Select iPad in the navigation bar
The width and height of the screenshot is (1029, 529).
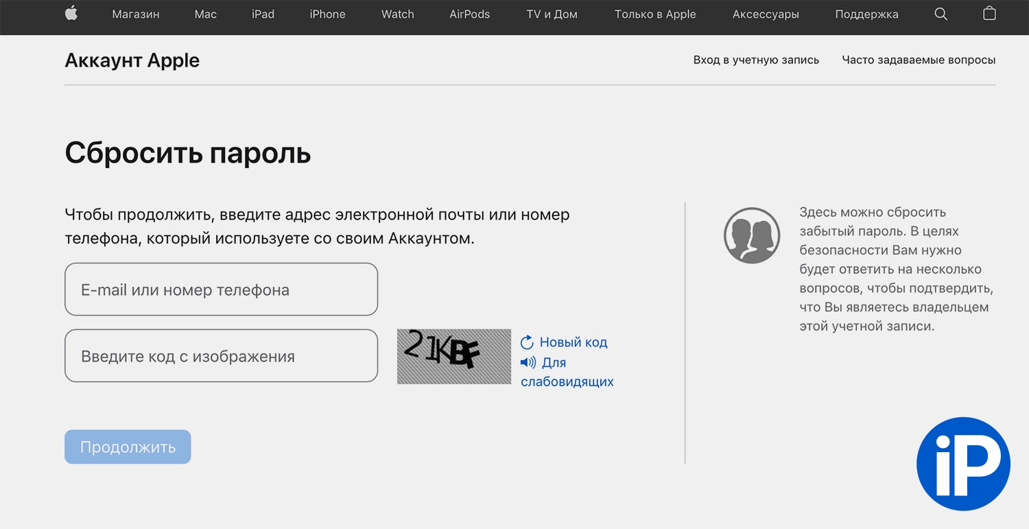click(x=263, y=14)
